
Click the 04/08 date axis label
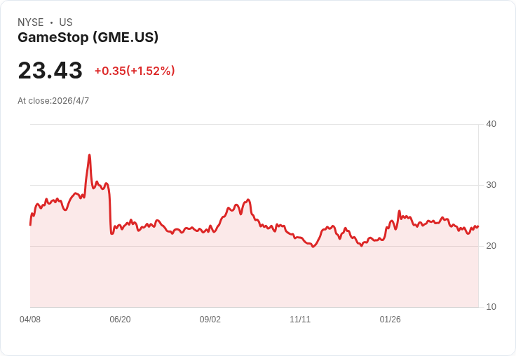(30, 320)
